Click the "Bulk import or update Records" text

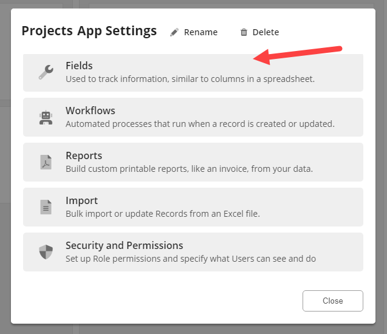tap(163, 214)
